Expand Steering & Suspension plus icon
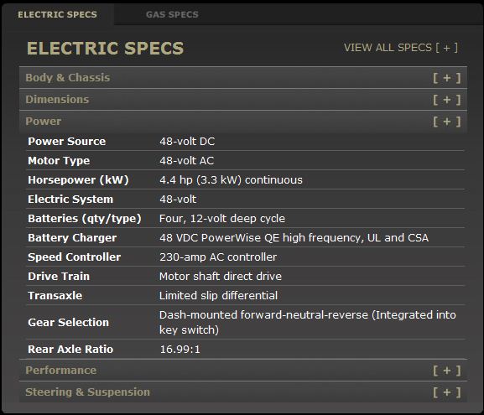 tap(446, 392)
